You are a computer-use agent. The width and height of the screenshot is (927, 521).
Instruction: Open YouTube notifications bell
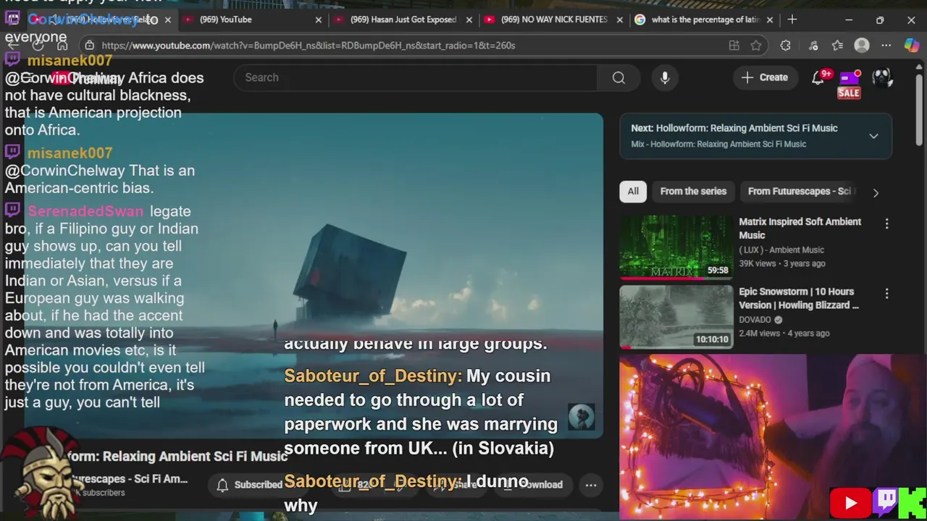coord(818,77)
